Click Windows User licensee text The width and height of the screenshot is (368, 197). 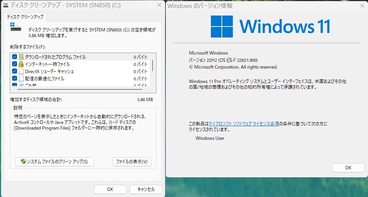click(x=210, y=138)
